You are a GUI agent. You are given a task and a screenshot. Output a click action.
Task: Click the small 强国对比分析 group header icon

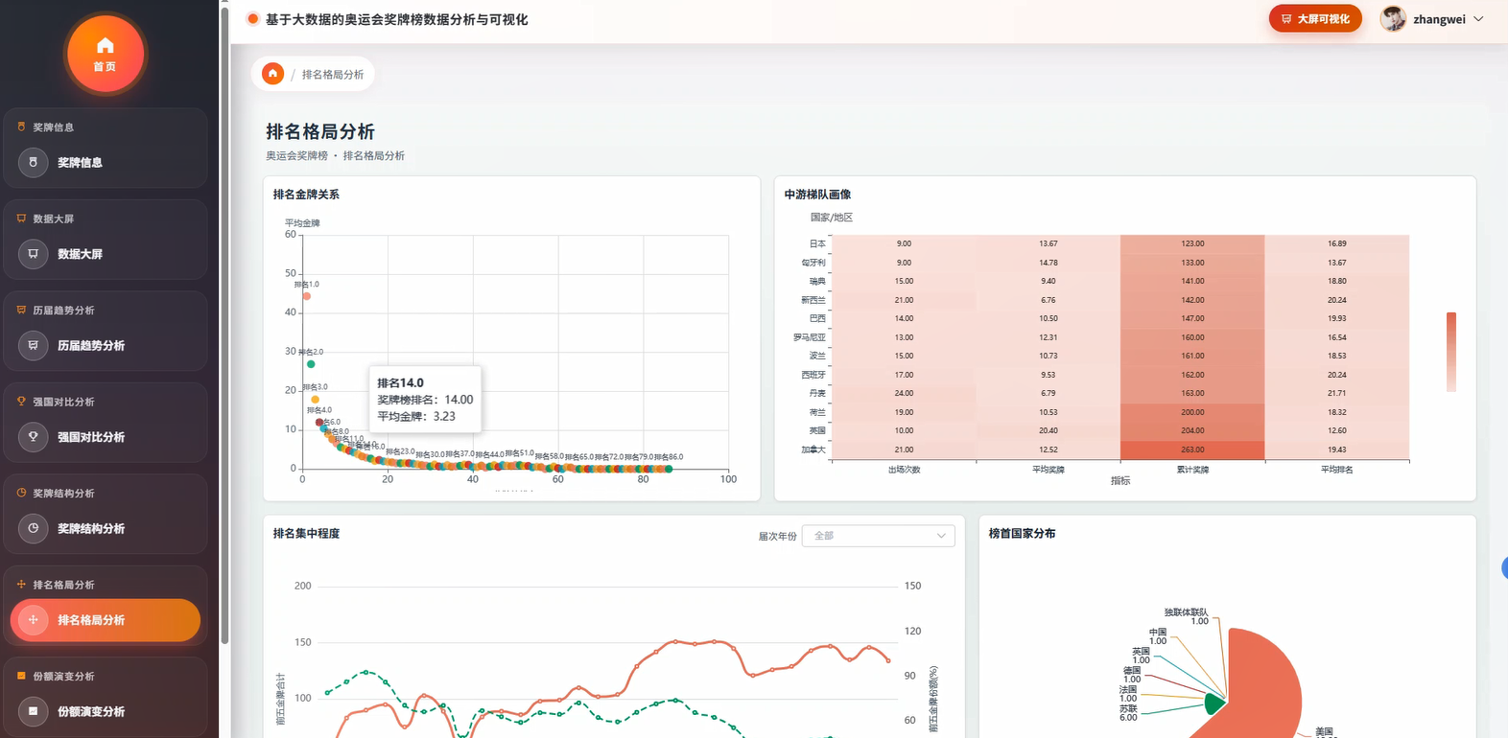pyautogui.click(x=21, y=402)
